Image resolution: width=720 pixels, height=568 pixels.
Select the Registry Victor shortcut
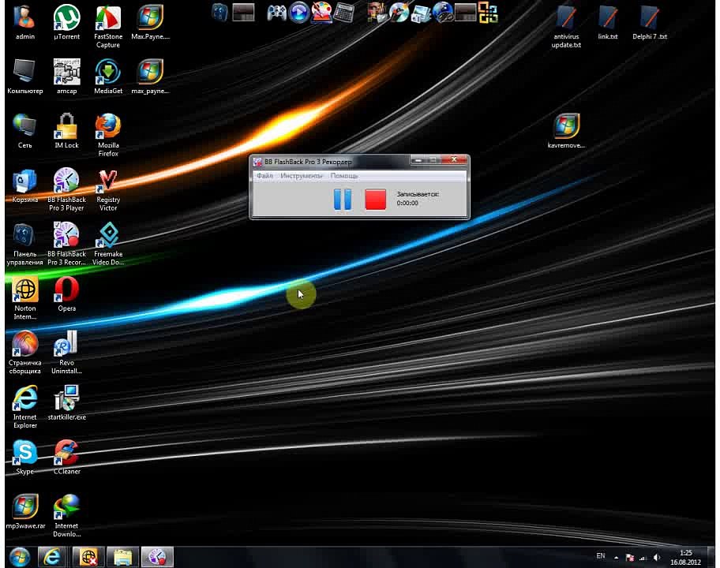point(108,189)
